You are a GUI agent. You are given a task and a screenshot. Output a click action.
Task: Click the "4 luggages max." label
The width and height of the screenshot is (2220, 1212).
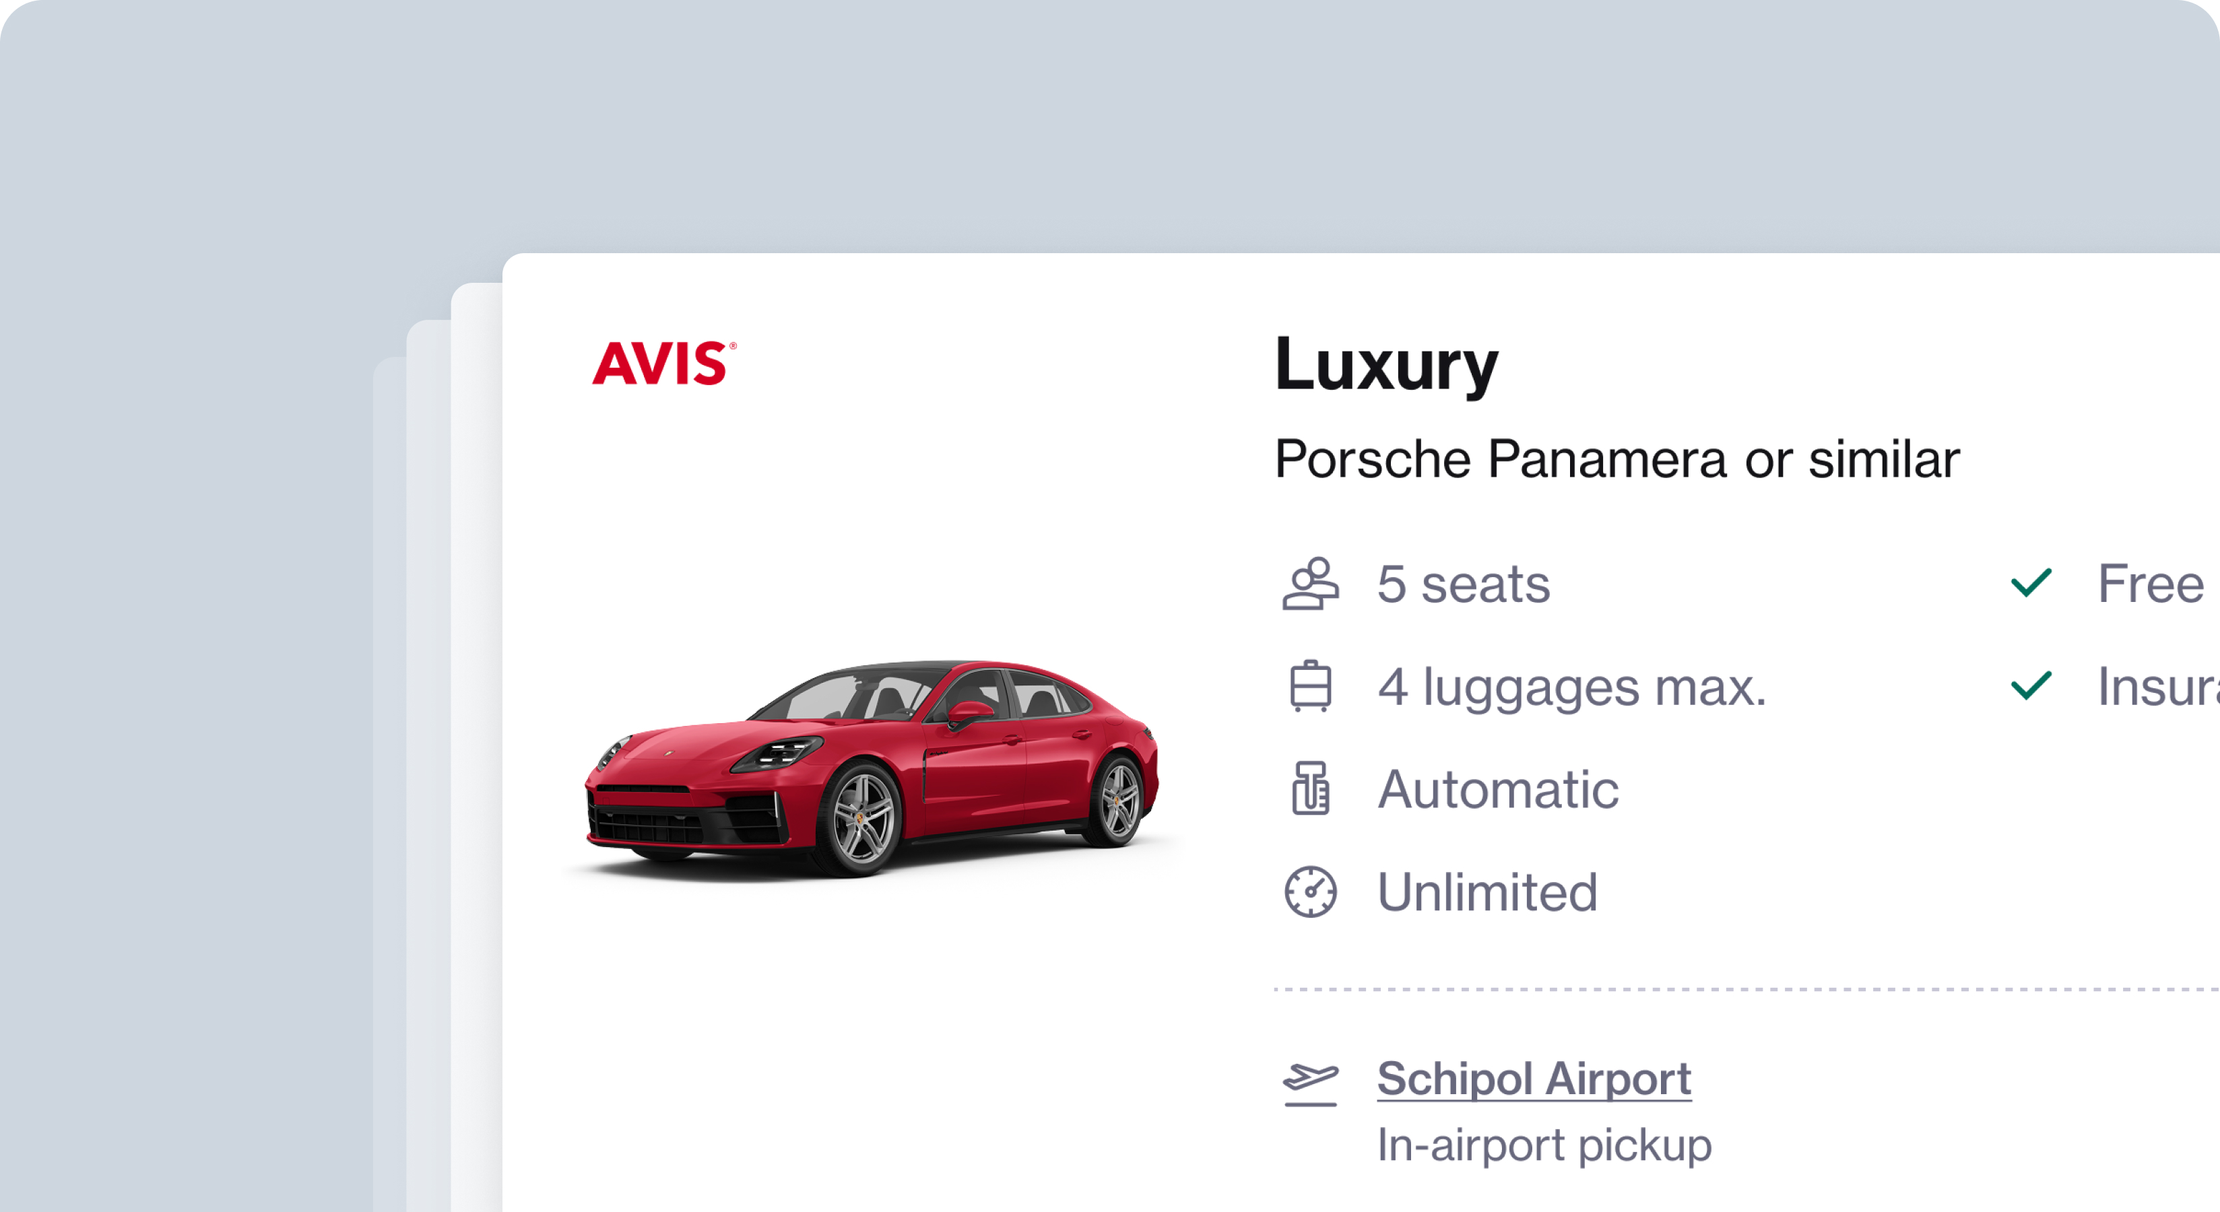point(1572,687)
